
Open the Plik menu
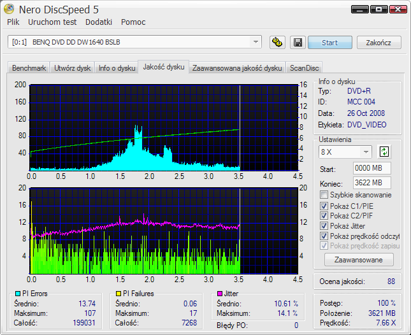tap(13, 22)
